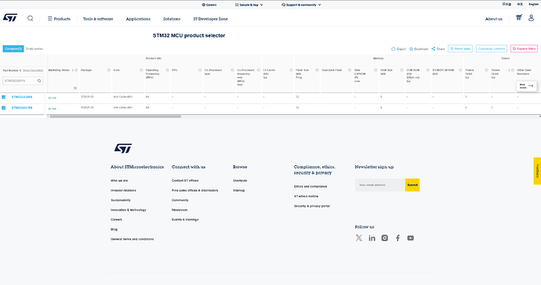Screen dimensions: 541x285
Task: Open ST's LinkedIn page icon in footer
Action: click(372, 238)
